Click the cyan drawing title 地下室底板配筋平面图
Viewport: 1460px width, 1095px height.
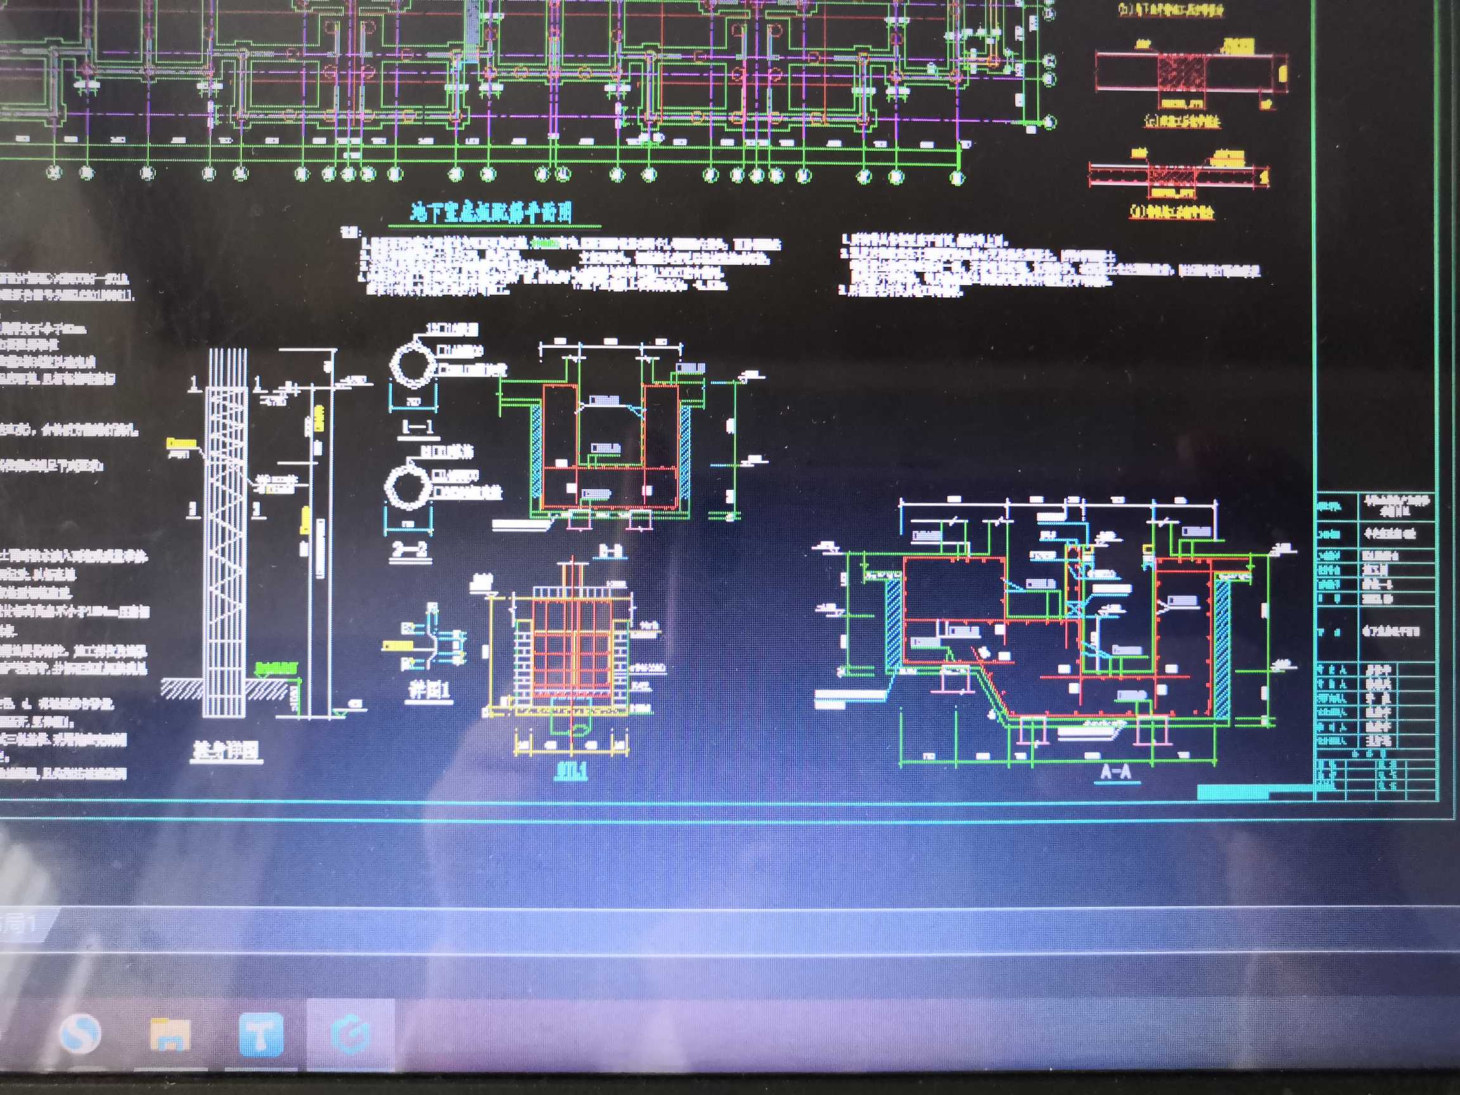coord(491,212)
